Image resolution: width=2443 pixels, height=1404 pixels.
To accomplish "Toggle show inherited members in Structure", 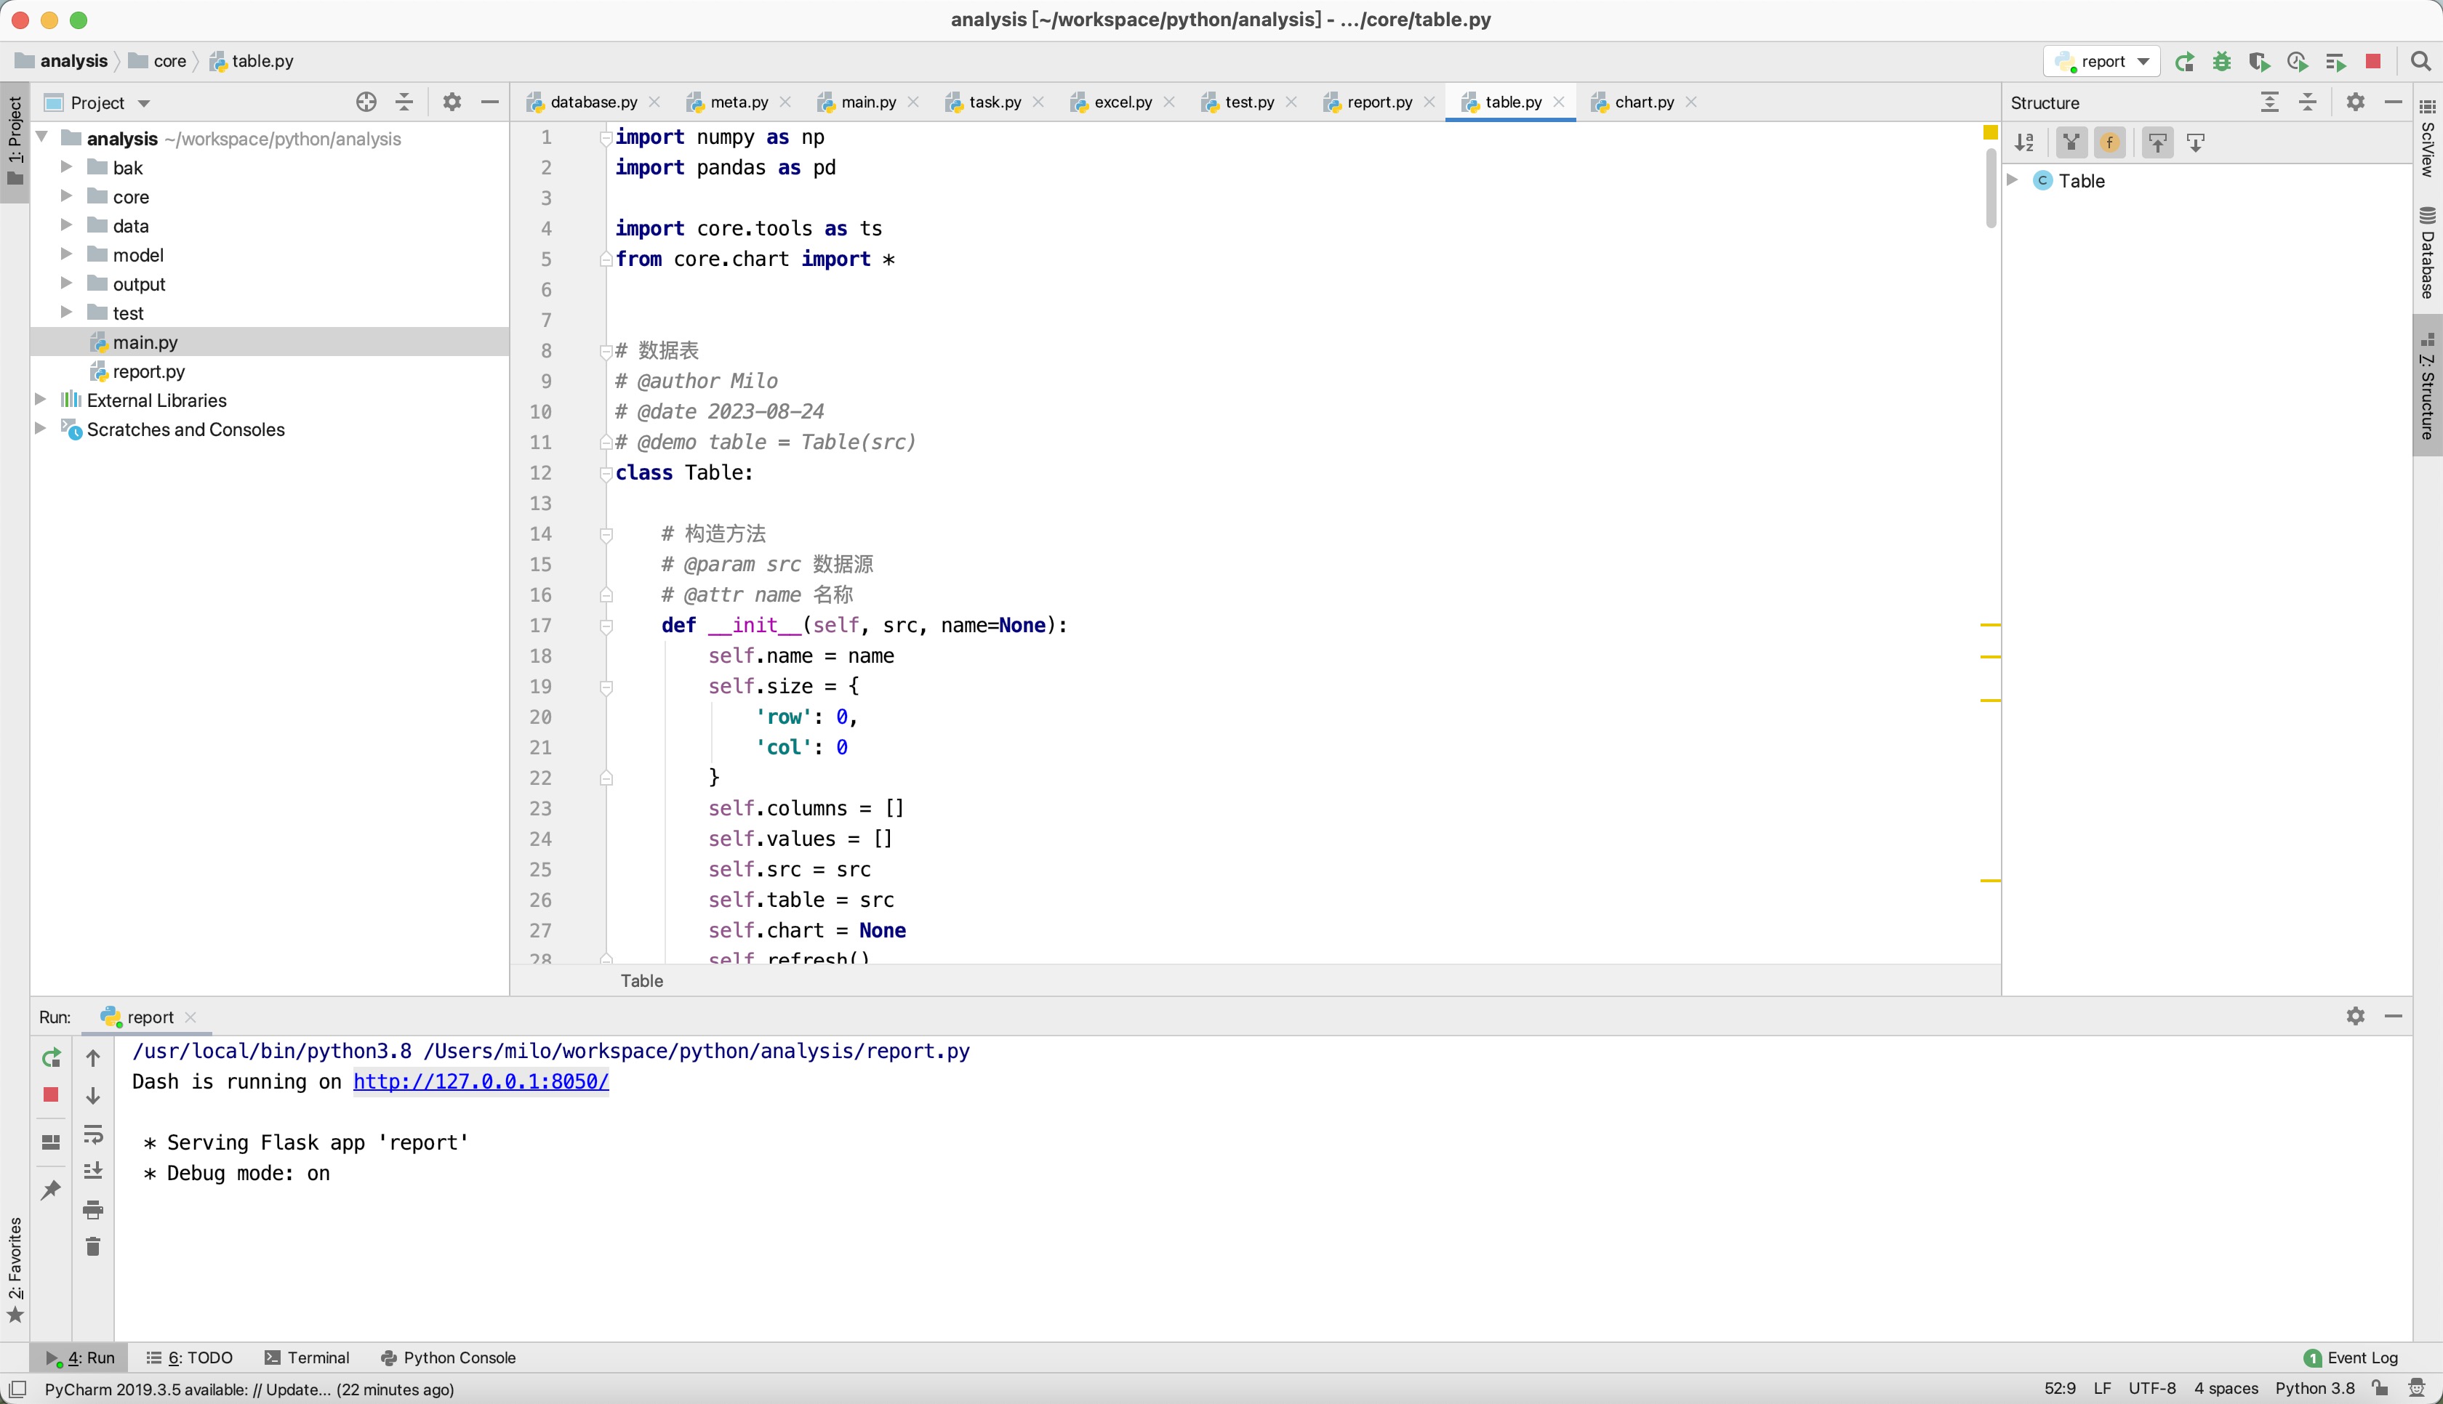I will point(2071,142).
